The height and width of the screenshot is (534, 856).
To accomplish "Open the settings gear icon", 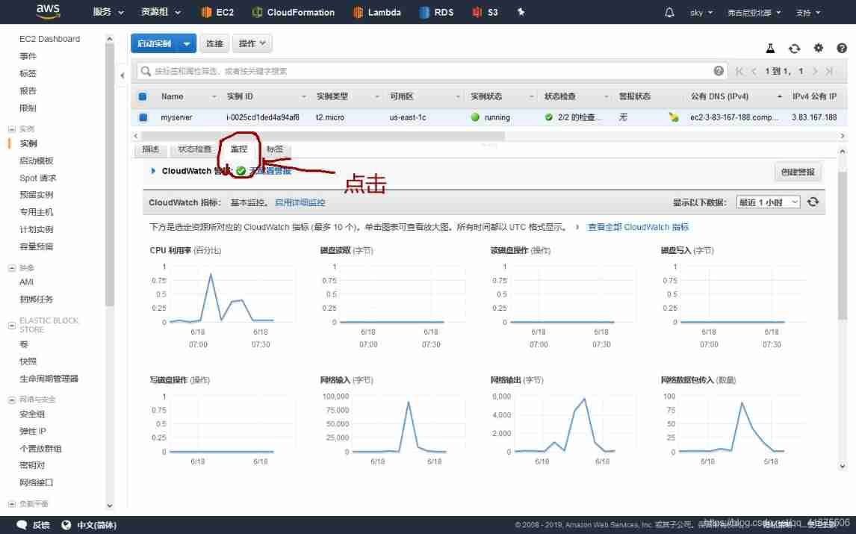I will tap(819, 48).
